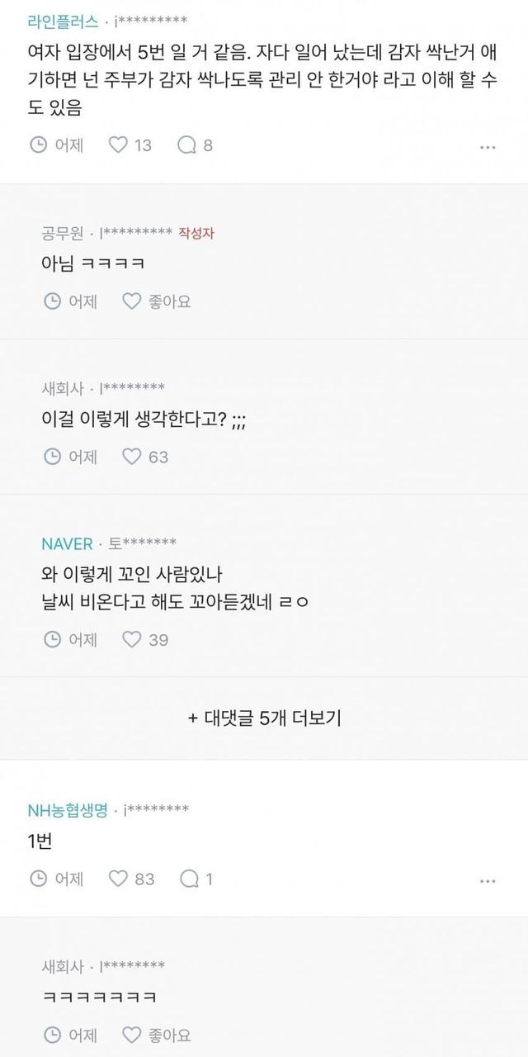This screenshot has height=1057, width=528.
Task: Click the 작성자 author badge
Action: 196,234
